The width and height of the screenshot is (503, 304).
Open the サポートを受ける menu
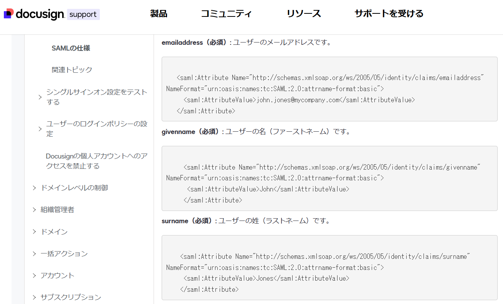click(389, 14)
